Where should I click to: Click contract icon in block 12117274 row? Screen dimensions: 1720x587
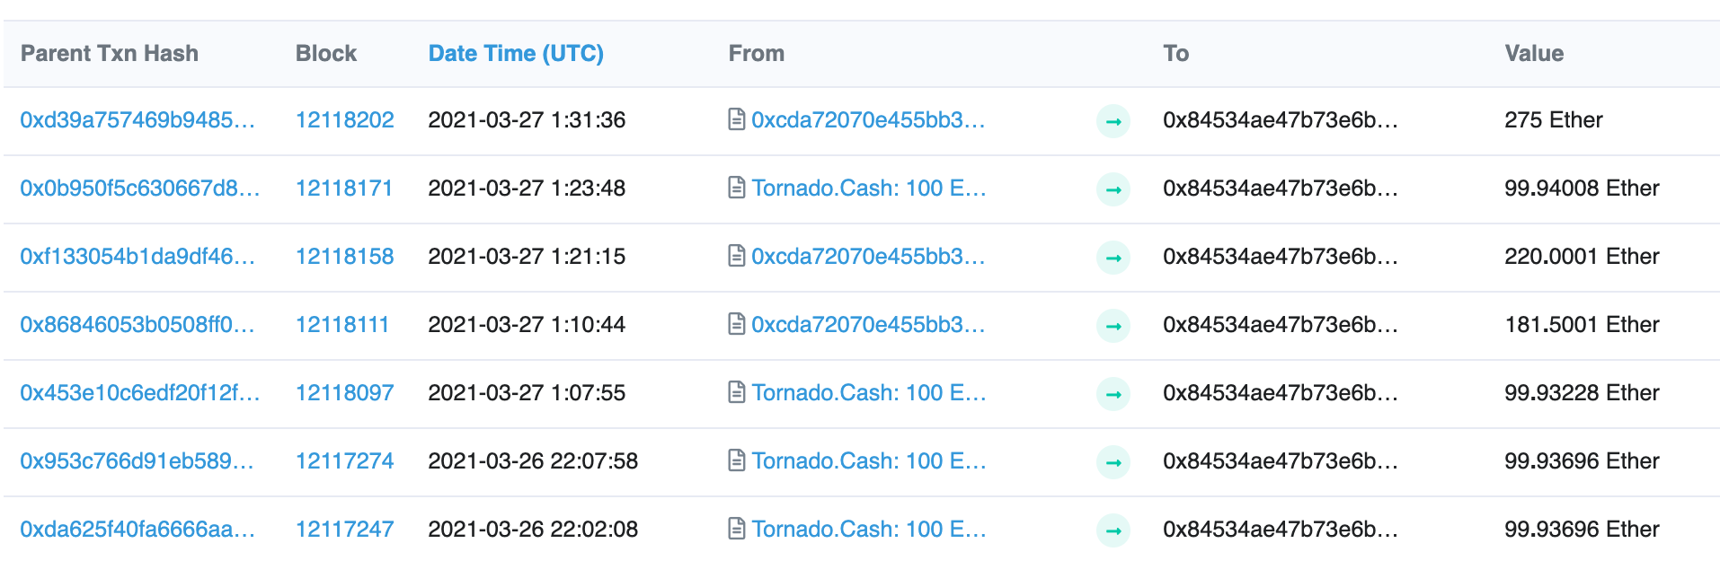tap(736, 460)
